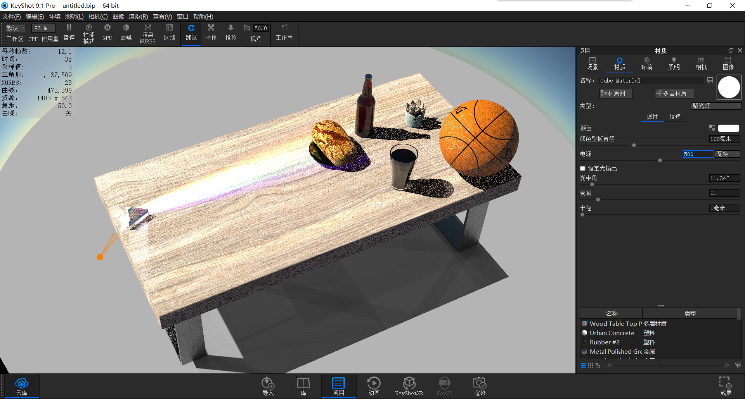Open the 瓦特 power units dropdown
Image resolution: width=745 pixels, height=399 pixels.
(727, 154)
